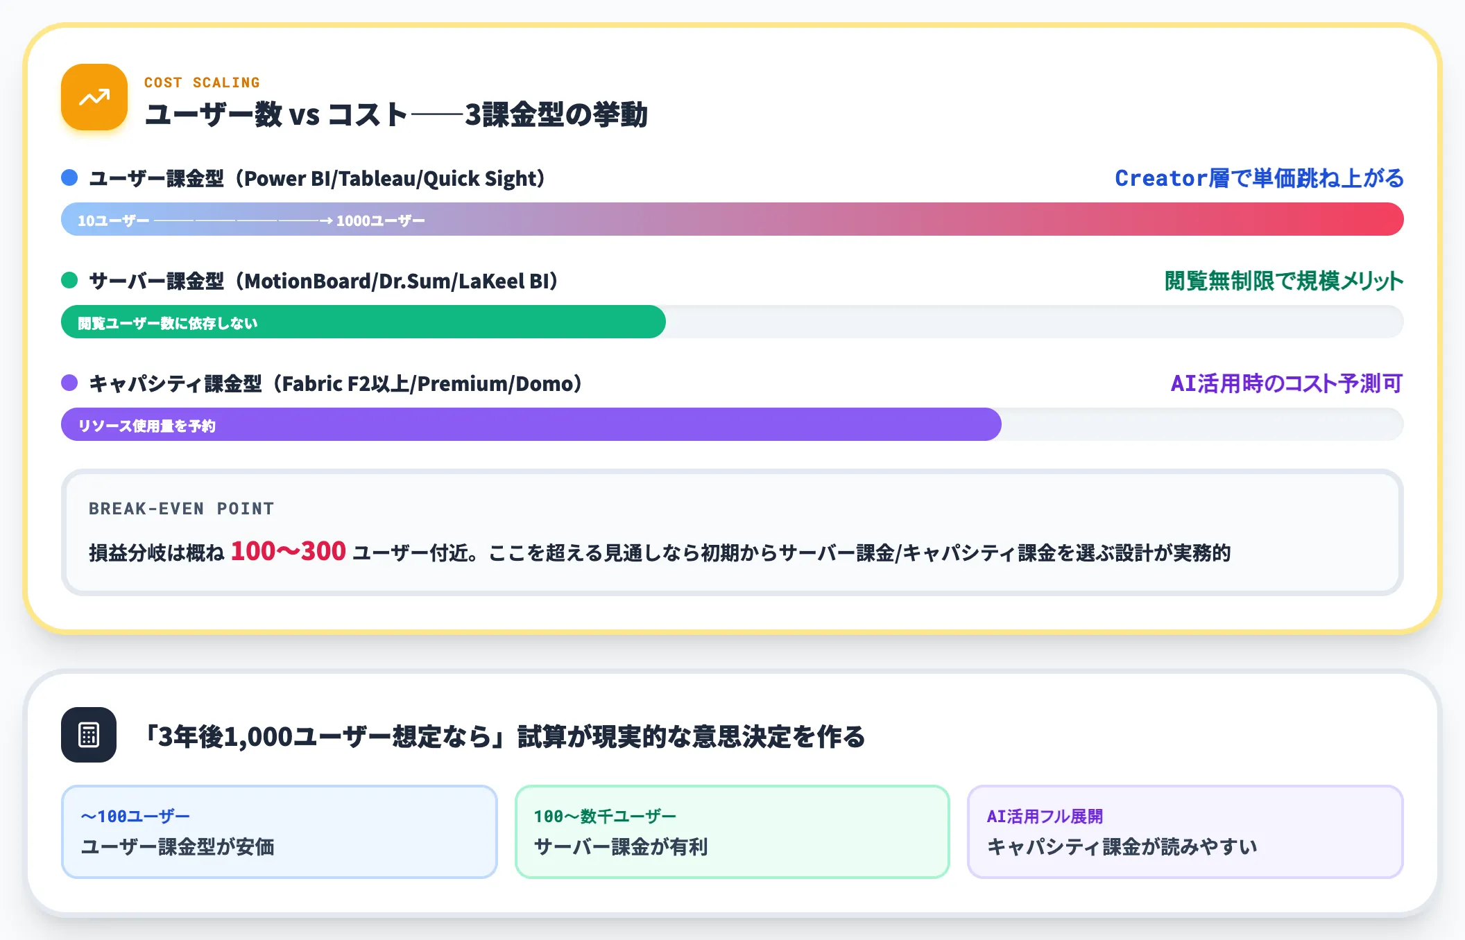Click the COST SCALING label
1465x940 pixels.
click(202, 82)
